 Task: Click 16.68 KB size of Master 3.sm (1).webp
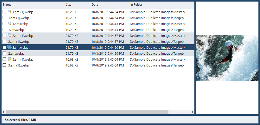[72, 59]
